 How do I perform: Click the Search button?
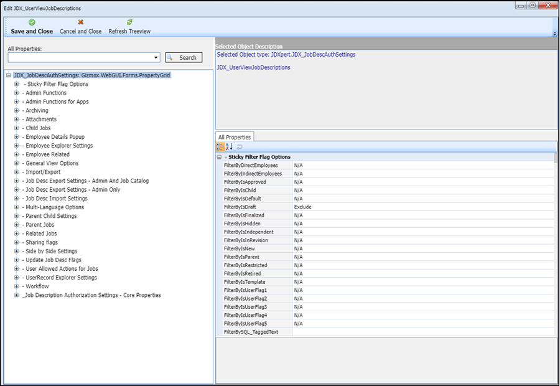(184, 57)
